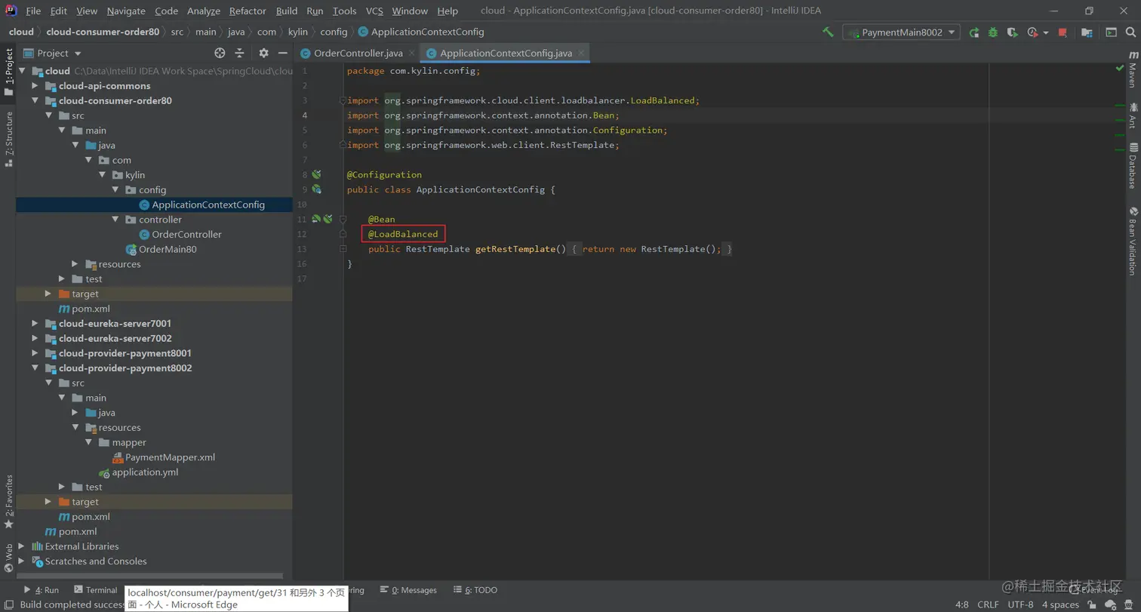The width and height of the screenshot is (1141, 612).
Task: Collapse the cloud-provider-payment8002 module
Action: [x=35, y=368]
